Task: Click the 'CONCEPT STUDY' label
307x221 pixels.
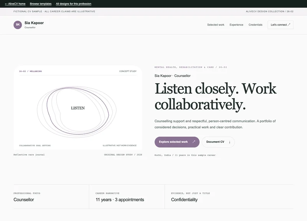Action: pyautogui.click(x=128, y=71)
